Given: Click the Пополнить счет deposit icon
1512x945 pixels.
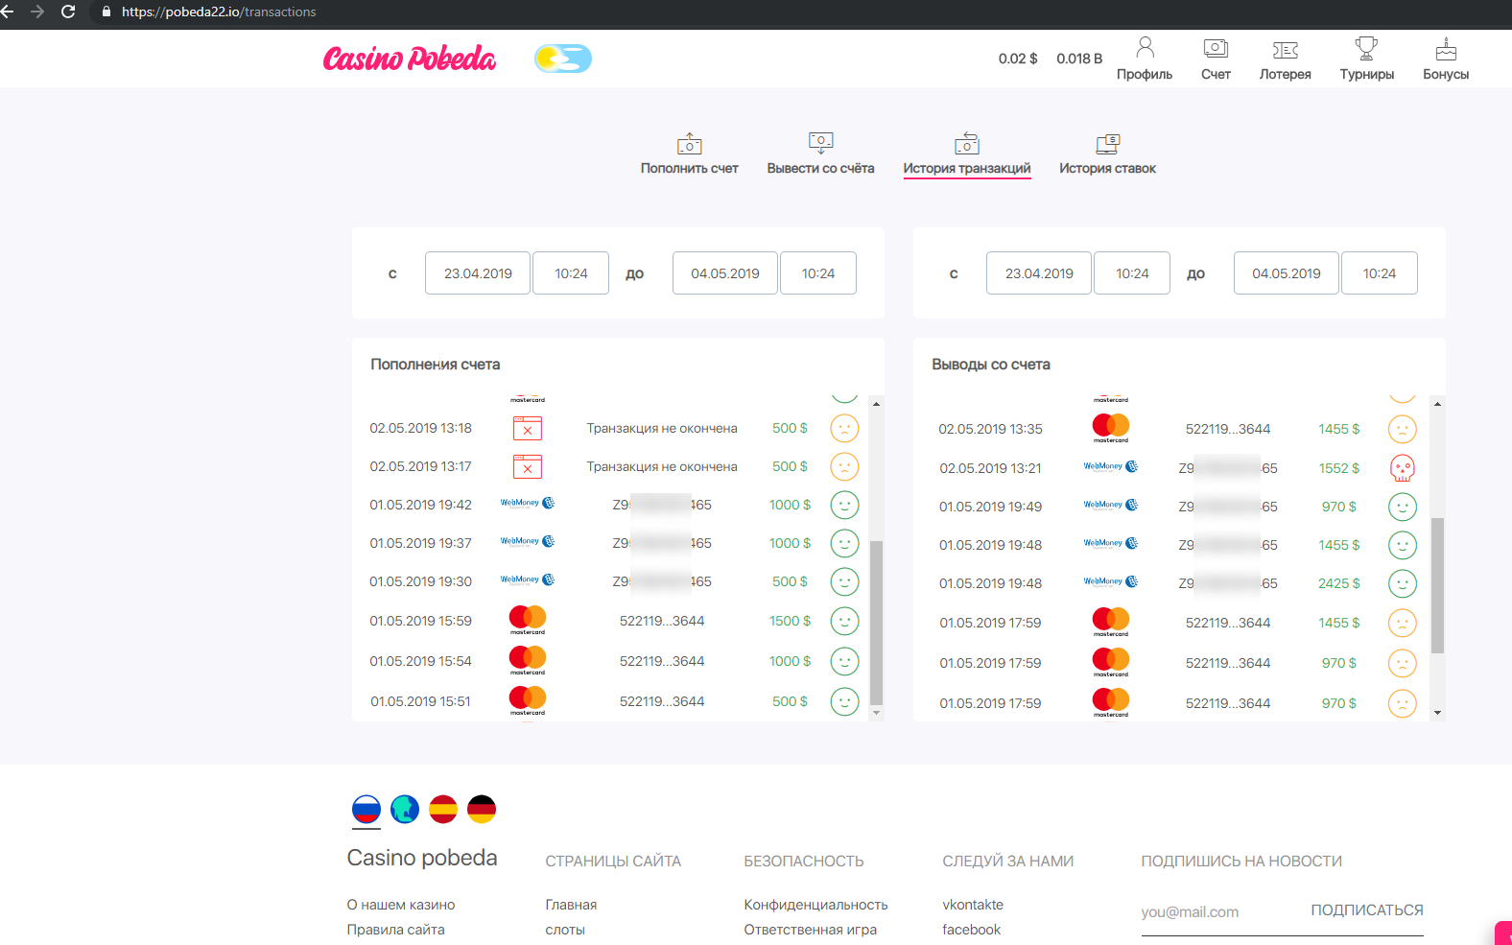Looking at the screenshot, I should [x=690, y=144].
